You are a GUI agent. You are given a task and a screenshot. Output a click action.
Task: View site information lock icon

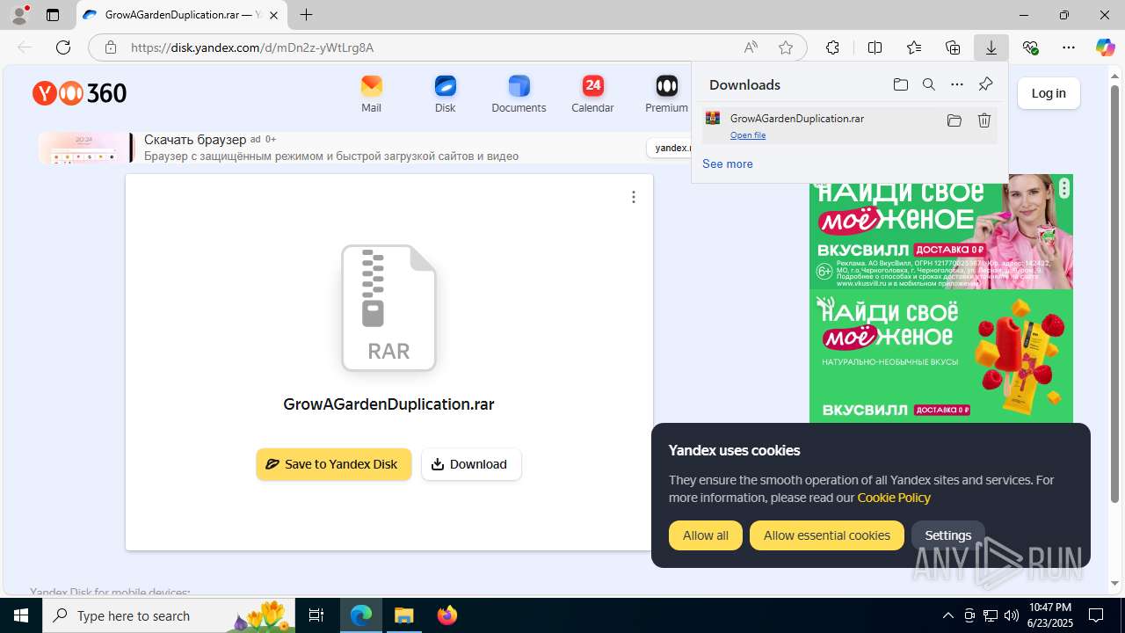click(111, 47)
